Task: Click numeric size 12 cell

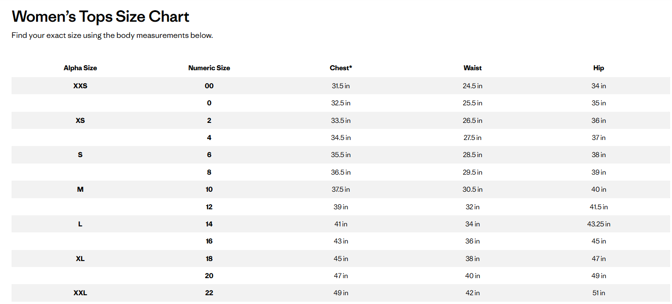Action: (209, 207)
